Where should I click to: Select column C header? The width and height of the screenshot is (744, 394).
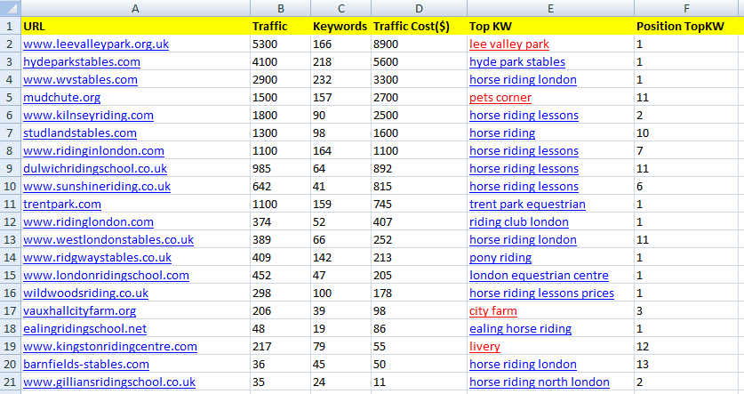340,8
